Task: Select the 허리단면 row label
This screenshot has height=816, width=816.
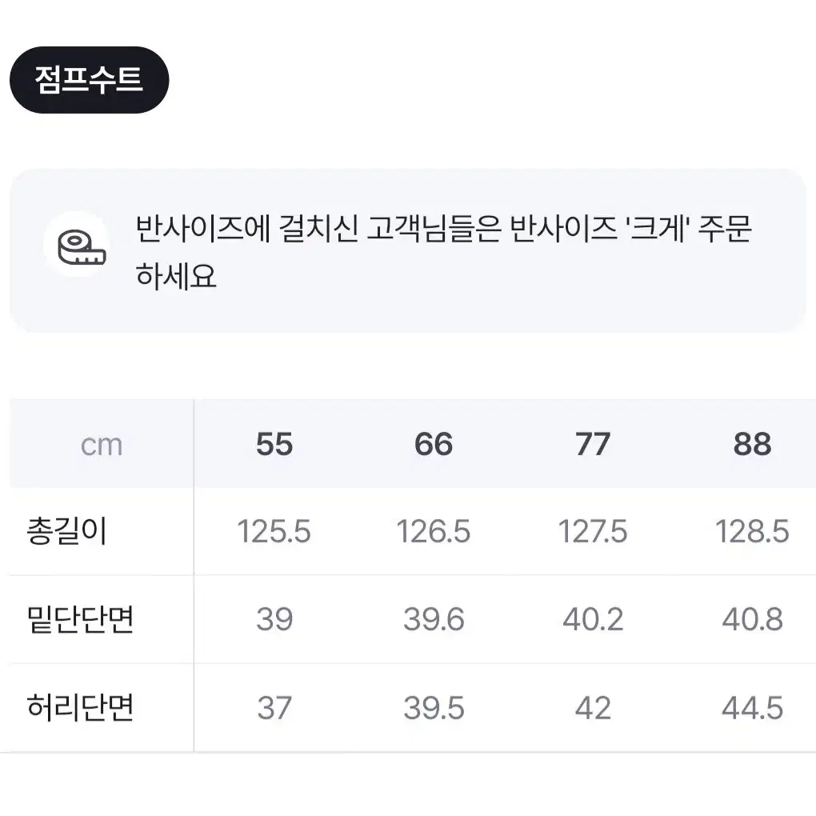Action: [80, 708]
